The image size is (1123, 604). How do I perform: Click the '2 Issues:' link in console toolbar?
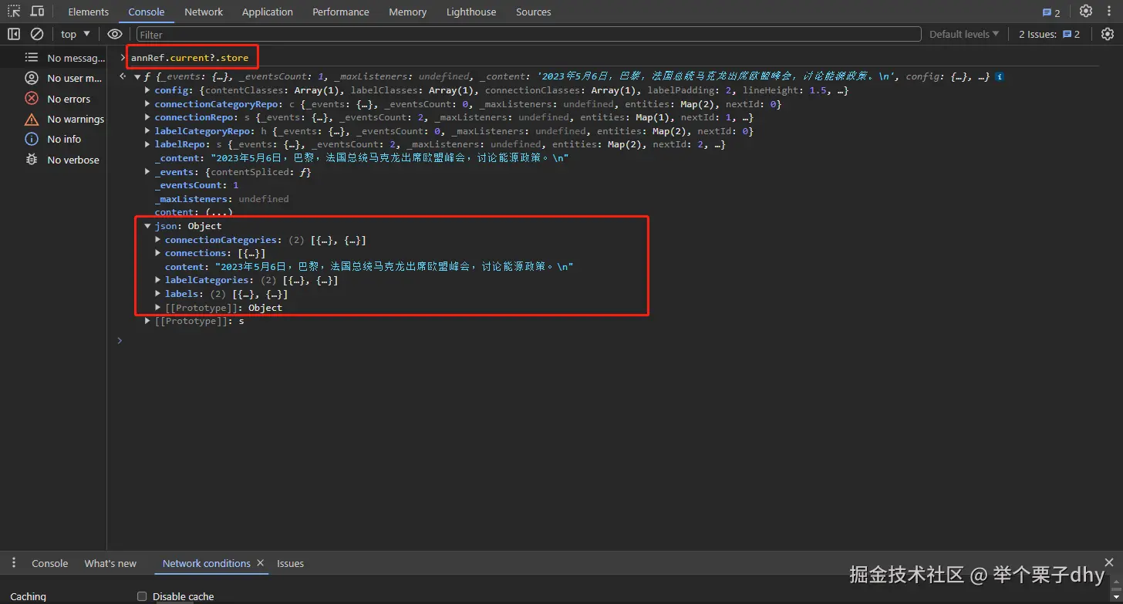[x=1050, y=34]
